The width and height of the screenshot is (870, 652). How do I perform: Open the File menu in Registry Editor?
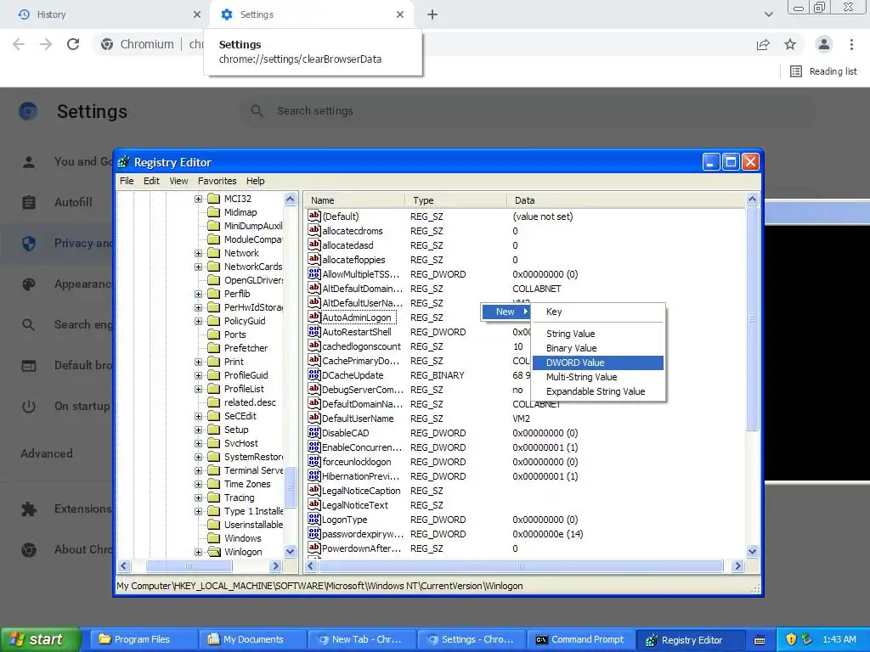pos(127,181)
